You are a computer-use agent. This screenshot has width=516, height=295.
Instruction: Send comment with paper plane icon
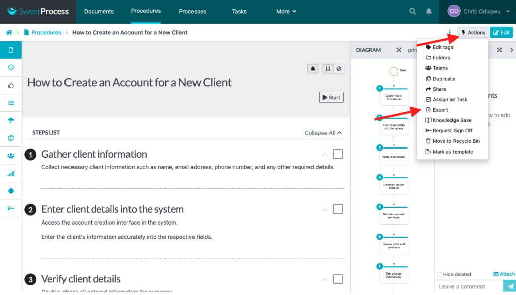tap(510, 286)
